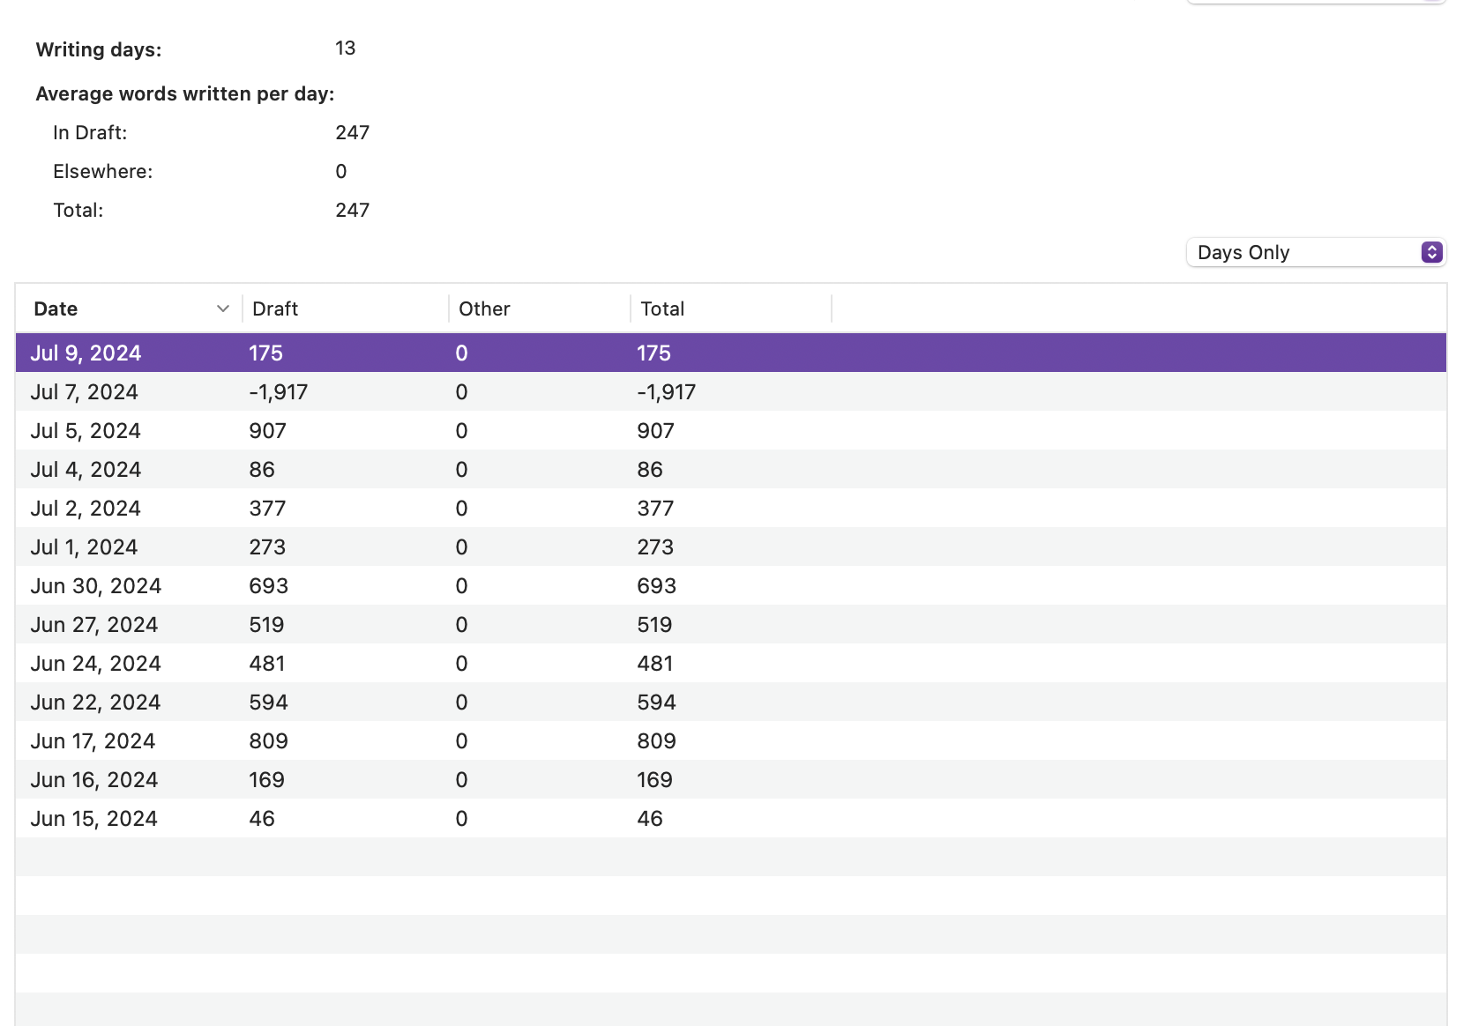Click the 481 value in Draft column
Image resolution: width=1471 pixels, height=1026 pixels.
point(267,664)
